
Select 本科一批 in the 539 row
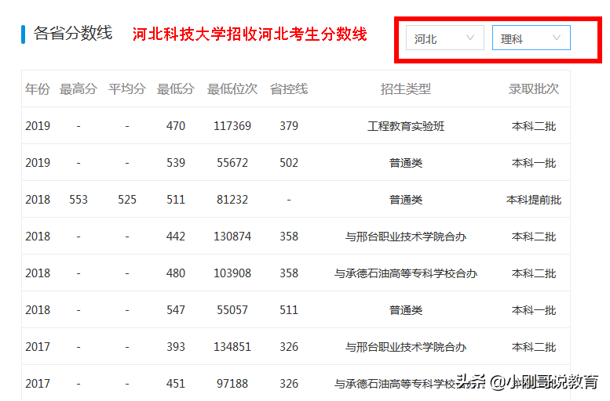click(533, 163)
